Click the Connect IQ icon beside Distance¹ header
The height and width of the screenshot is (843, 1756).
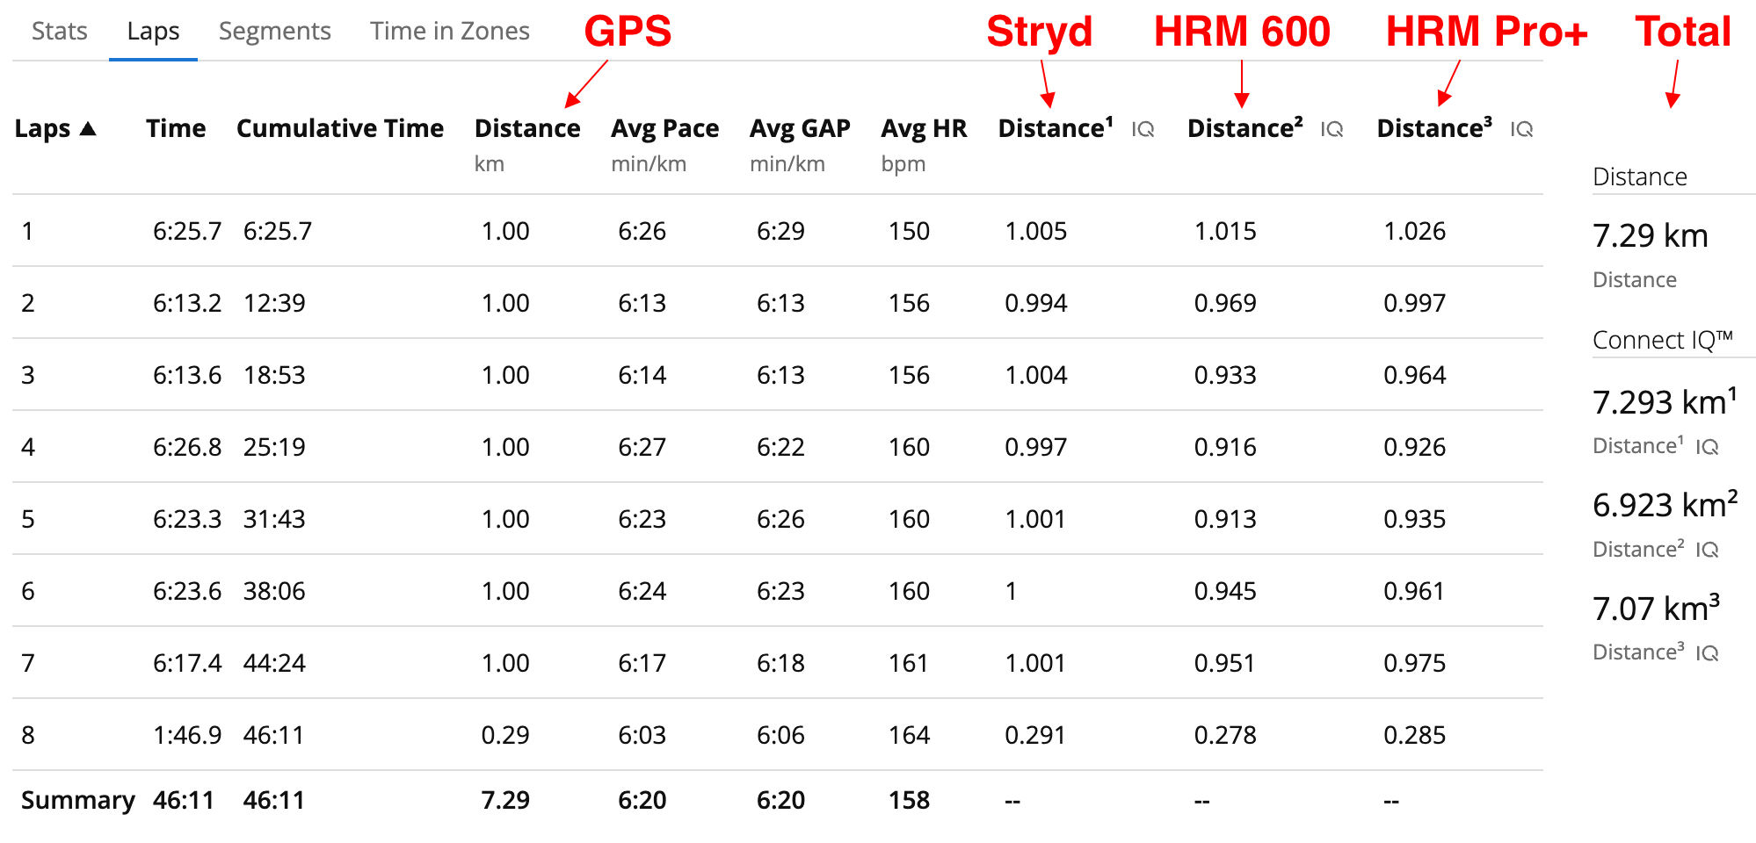pos(1143,130)
